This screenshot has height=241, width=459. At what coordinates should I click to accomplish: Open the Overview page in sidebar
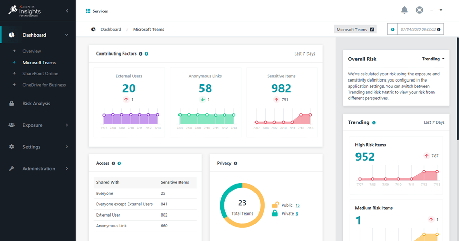click(32, 51)
